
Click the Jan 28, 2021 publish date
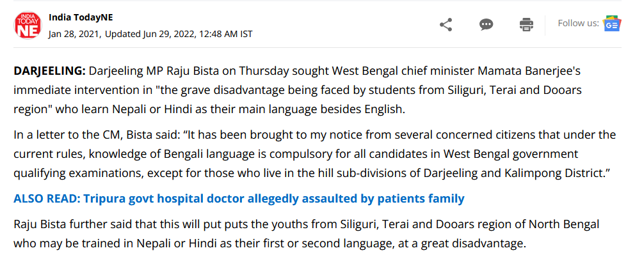[74, 34]
